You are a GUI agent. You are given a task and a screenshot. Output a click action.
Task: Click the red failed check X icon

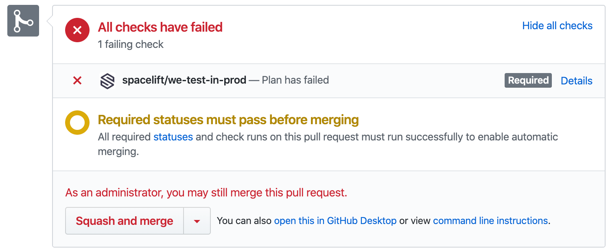pyautogui.click(x=77, y=80)
